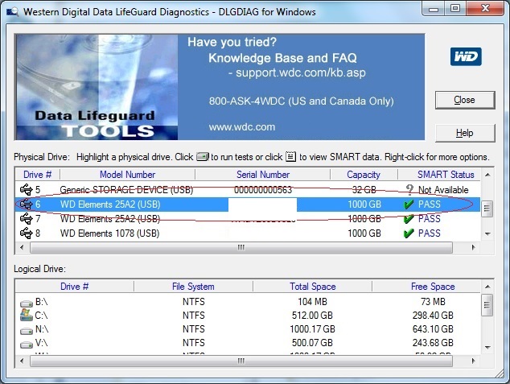Viewport: 510px width, 384px height.
Task: Sort by Capacity column header
Action: coord(364,175)
